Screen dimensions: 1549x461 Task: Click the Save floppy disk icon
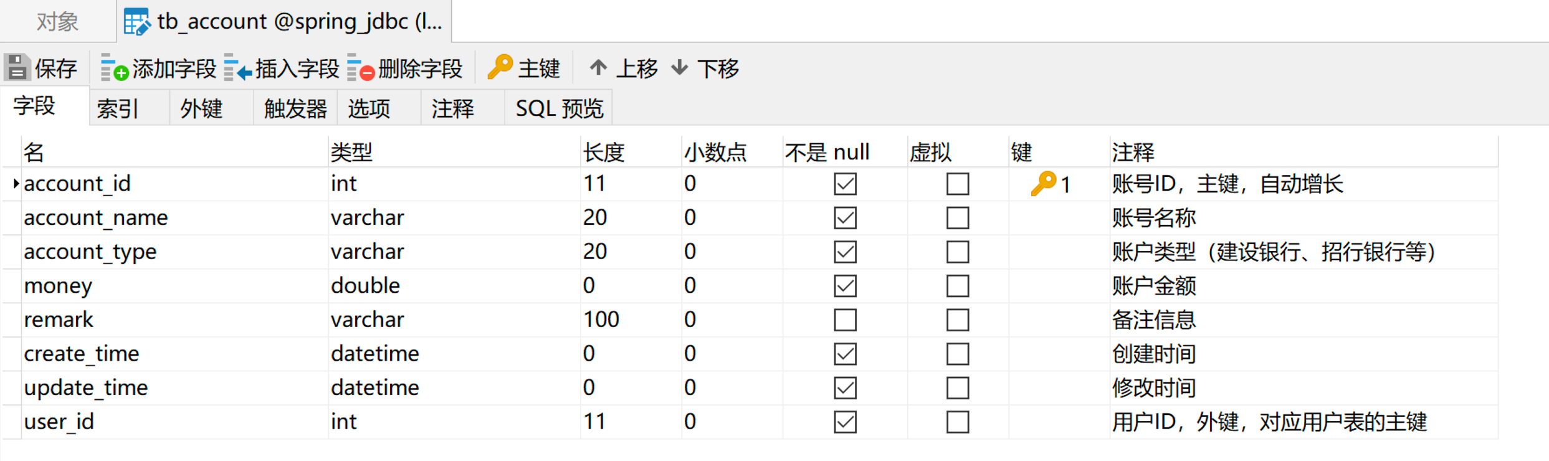click(x=17, y=67)
